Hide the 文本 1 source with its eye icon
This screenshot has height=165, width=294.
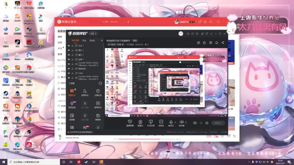click(x=69, y=45)
